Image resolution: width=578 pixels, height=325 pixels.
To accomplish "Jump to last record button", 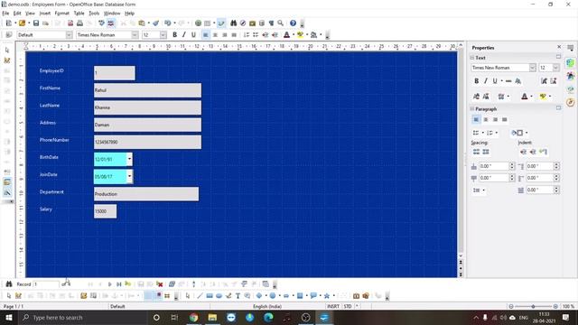I will (x=118, y=284).
